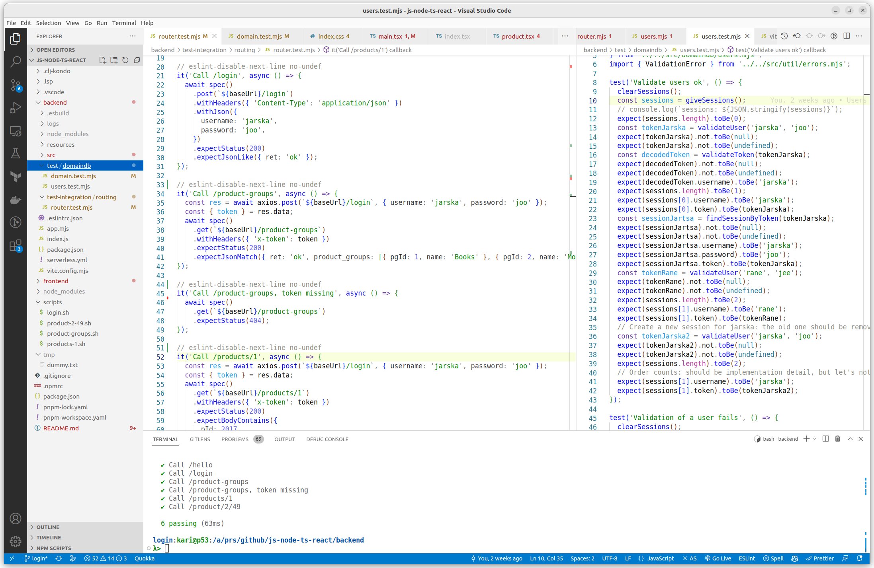Close the router.test.mjs tab

pos(215,36)
